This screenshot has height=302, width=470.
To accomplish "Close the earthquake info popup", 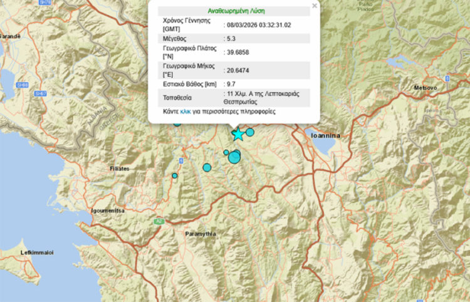I will coord(315,6).
